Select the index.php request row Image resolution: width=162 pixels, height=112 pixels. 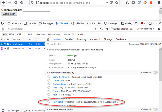pos(22,44)
